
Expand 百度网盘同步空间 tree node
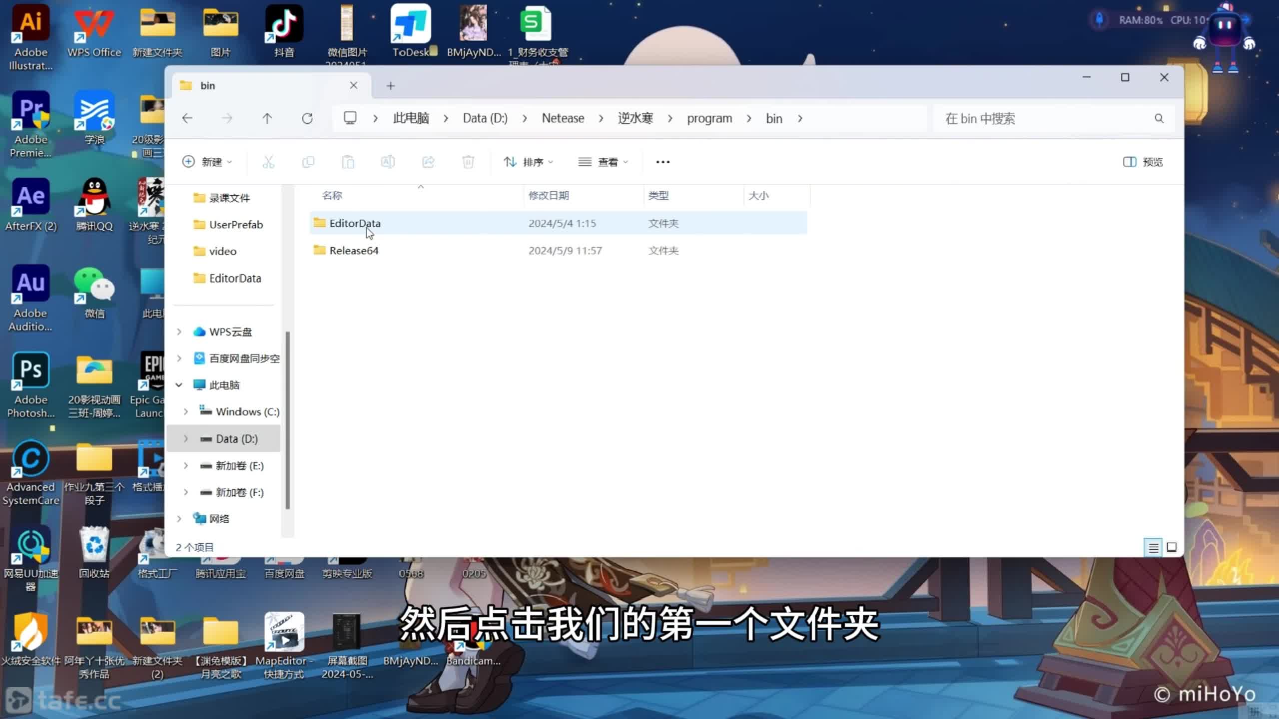179,359
